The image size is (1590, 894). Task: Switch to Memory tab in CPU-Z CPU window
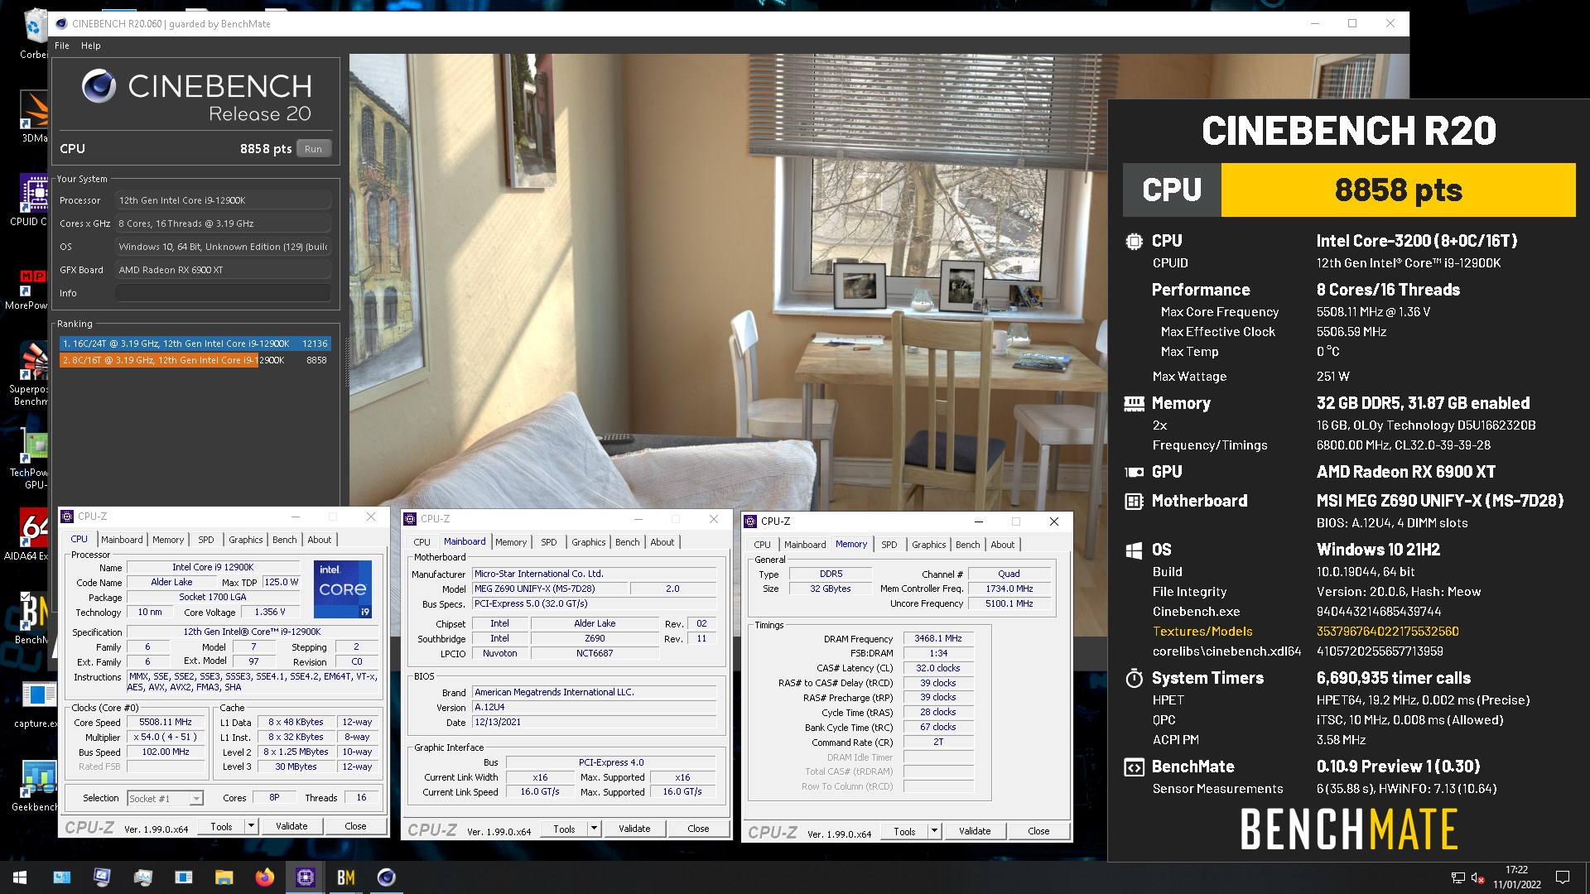click(x=168, y=540)
